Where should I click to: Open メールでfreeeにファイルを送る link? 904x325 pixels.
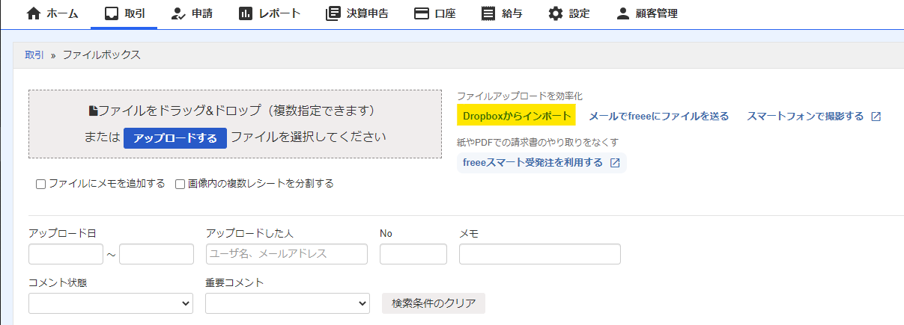[x=658, y=116]
